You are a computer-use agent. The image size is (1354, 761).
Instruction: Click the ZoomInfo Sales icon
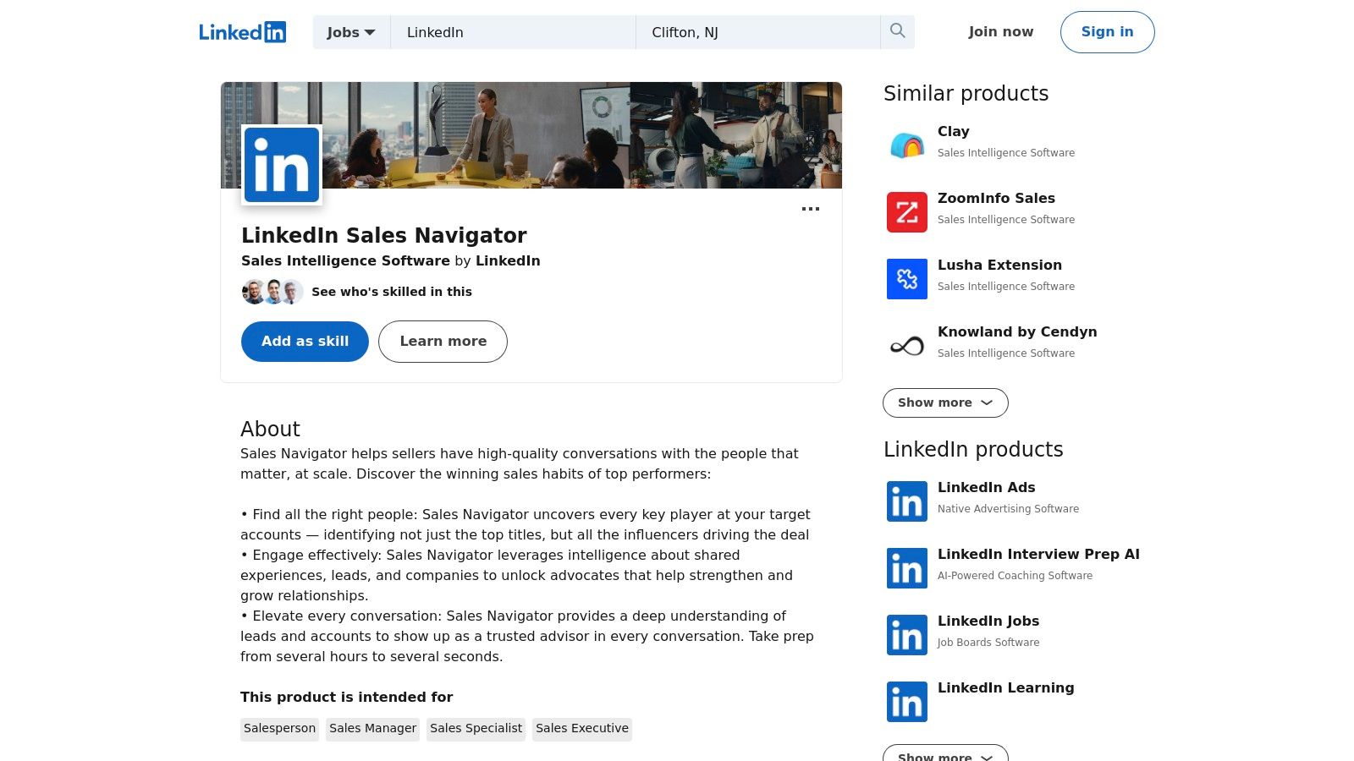(906, 212)
